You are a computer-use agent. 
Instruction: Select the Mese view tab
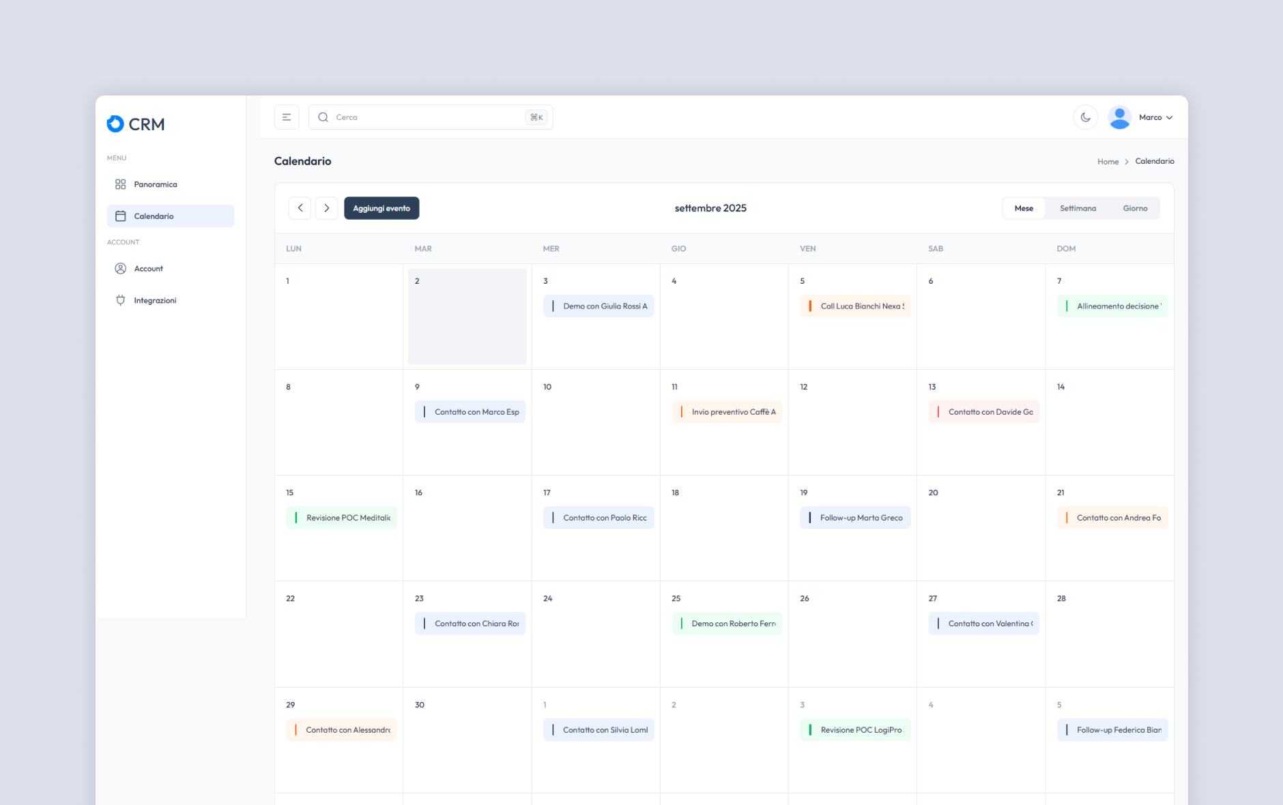(1023, 208)
